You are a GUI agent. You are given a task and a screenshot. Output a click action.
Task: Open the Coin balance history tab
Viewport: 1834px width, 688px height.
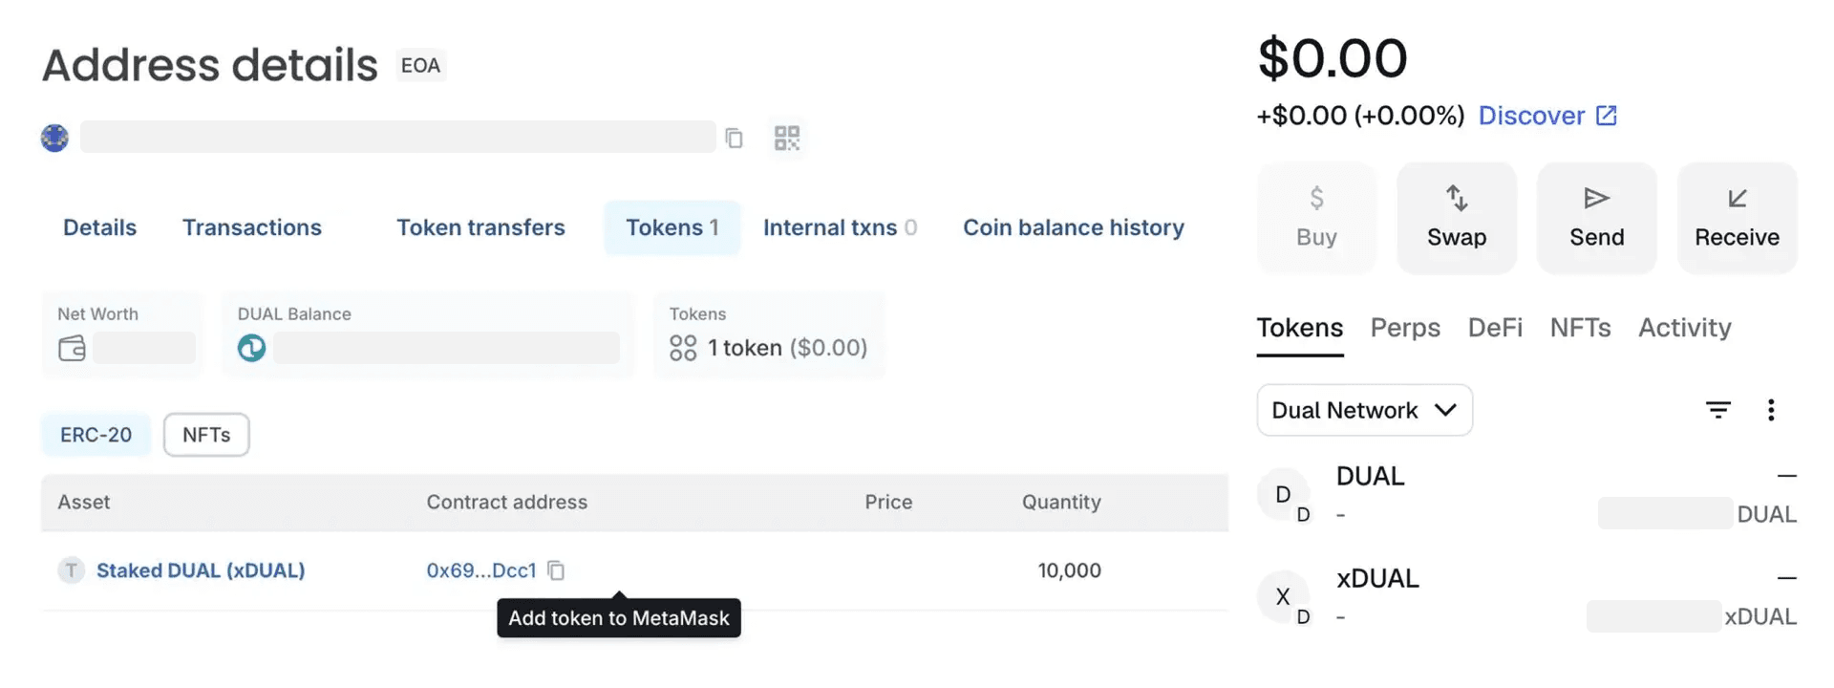coord(1074,227)
